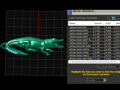Sort by the Metal column header
120x90 pixels.
click(81, 23)
